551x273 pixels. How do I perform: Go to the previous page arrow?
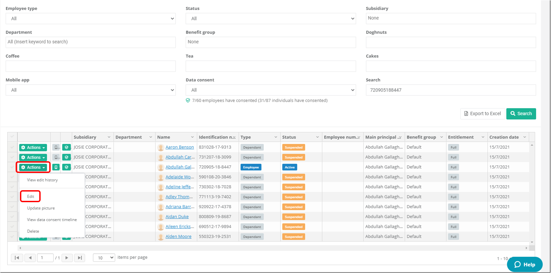[30, 258]
